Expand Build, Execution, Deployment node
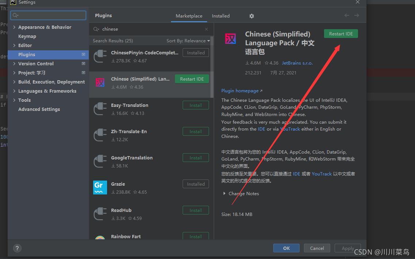The image size is (415, 259). click(x=14, y=82)
